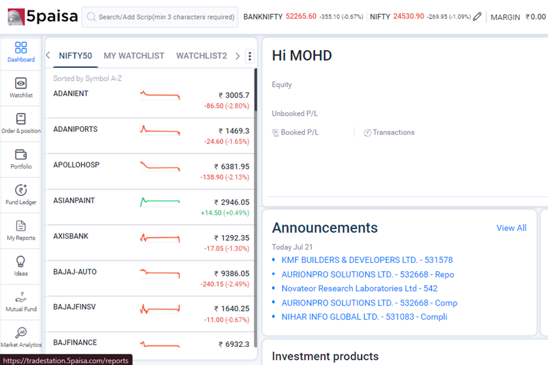Image resolution: width=548 pixels, height=365 pixels.
Task: Select the AXISBANK stock row
Action: [x=151, y=243]
